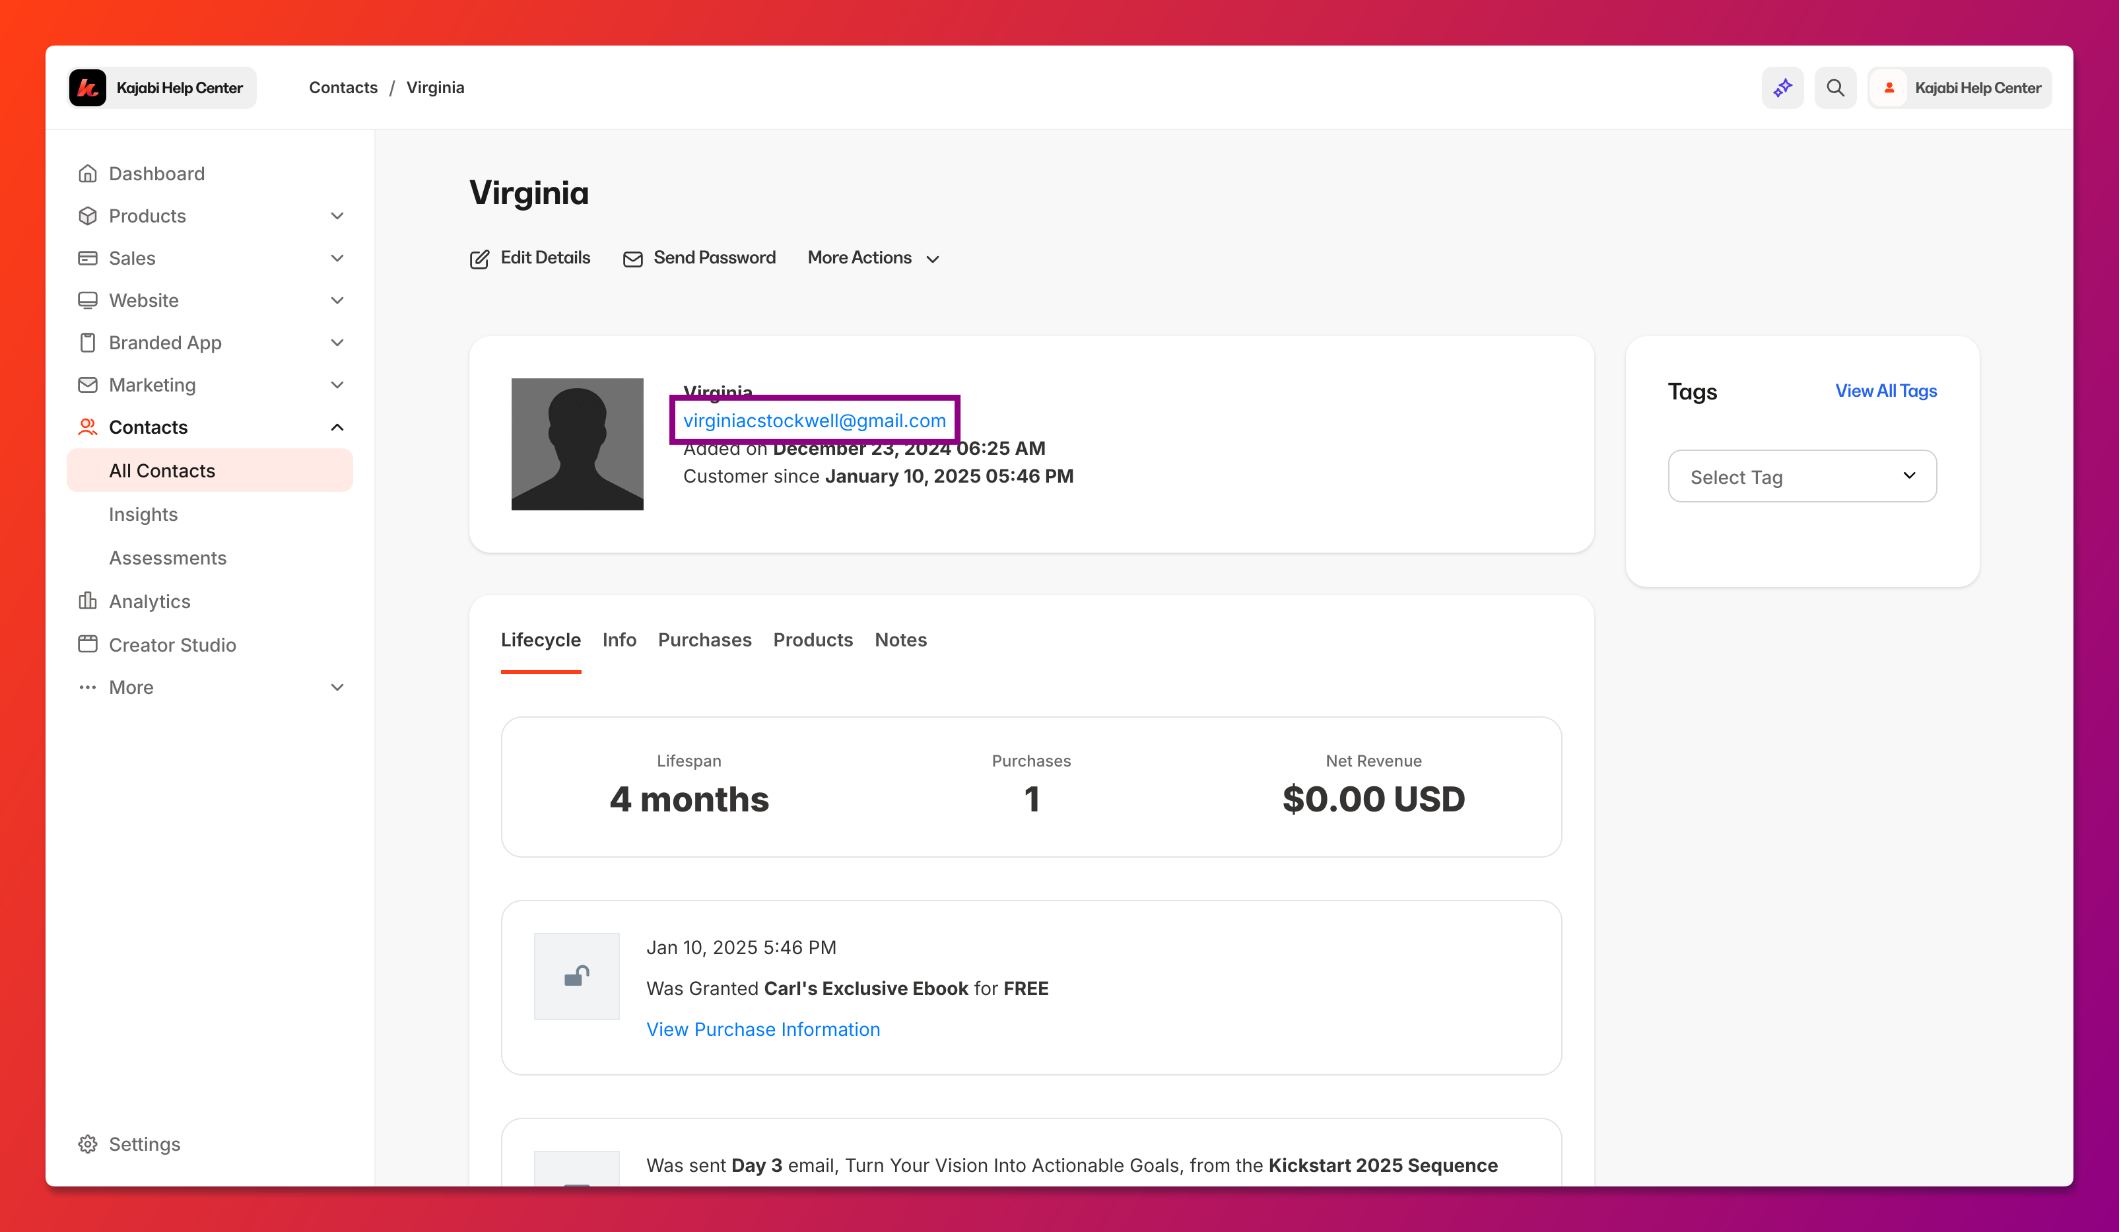This screenshot has width=2119, height=1232.
Task: Click the Edit Details pencil icon
Action: (479, 259)
